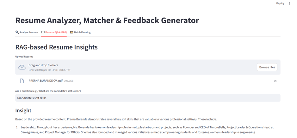Select the PRERNA BURANDE CV .pdf filename
297x138 pixels.
coord(46,81)
